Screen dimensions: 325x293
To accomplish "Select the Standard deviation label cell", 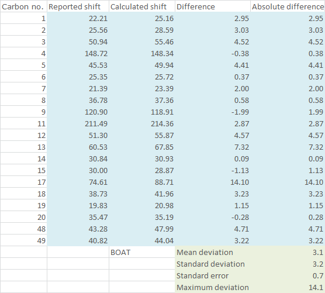I will point(213,264).
